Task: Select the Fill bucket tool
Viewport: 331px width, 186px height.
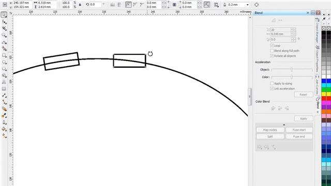Action: pyautogui.click(x=4, y=129)
